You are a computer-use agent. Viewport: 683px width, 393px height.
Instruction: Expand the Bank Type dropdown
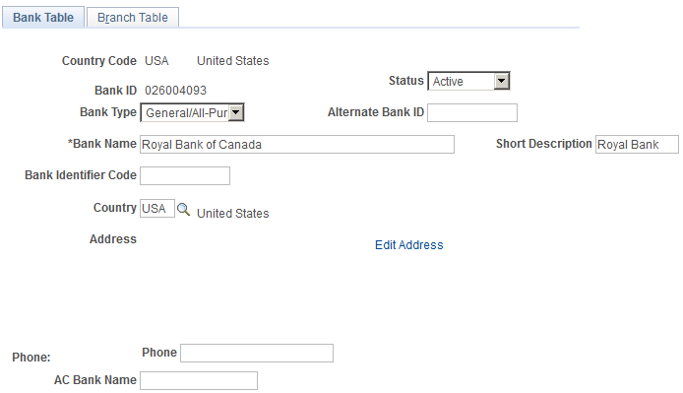pos(192,112)
